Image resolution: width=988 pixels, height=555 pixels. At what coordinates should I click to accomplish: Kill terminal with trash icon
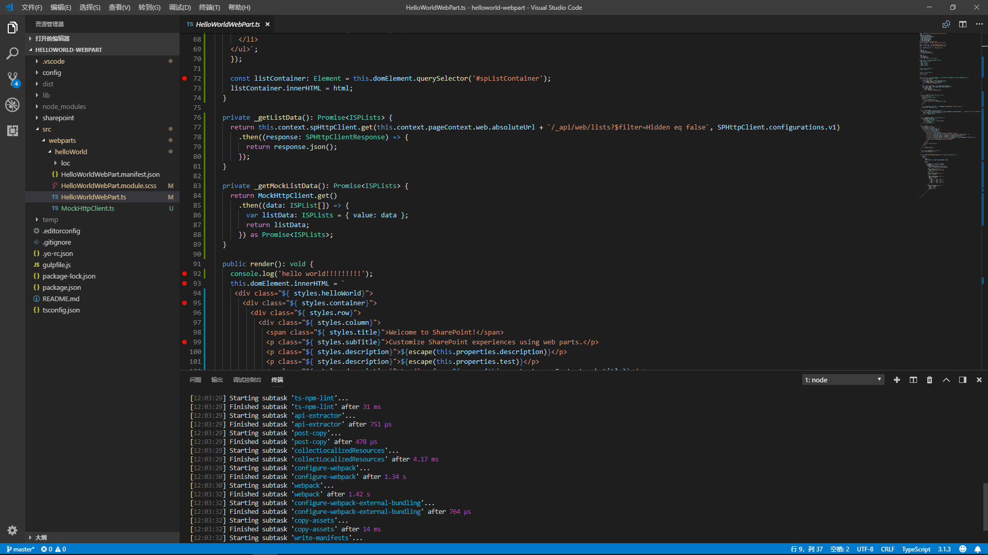[929, 380]
